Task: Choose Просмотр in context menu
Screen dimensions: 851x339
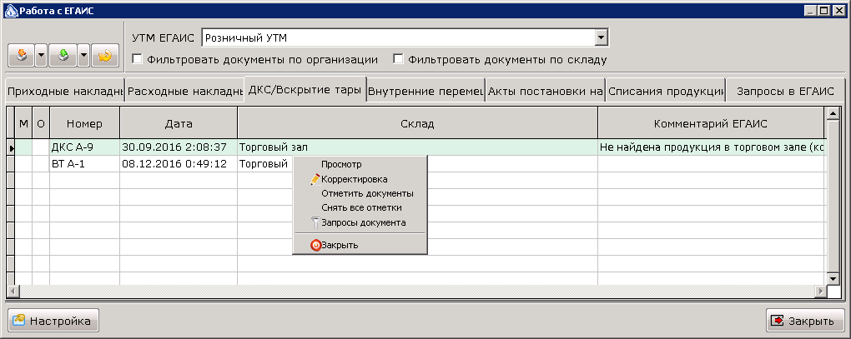Action: pyautogui.click(x=360, y=165)
